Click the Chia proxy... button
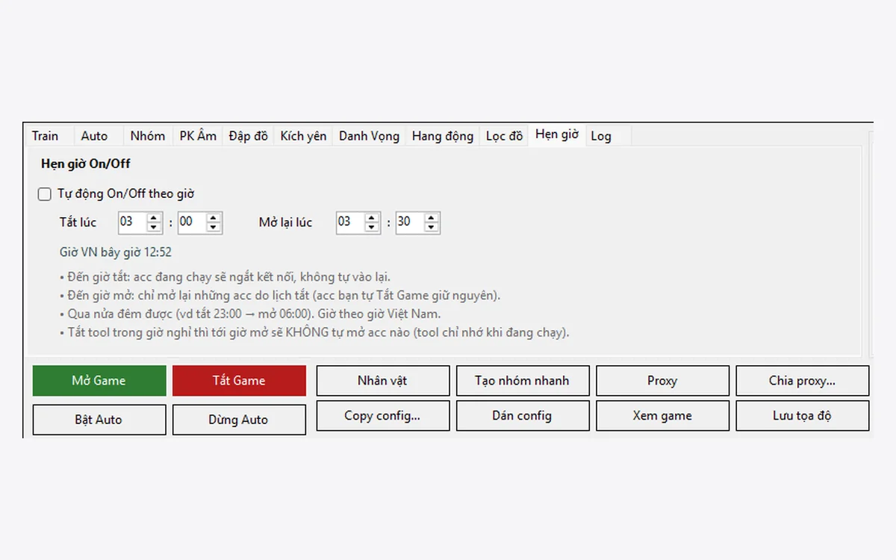896x560 pixels. [803, 381]
